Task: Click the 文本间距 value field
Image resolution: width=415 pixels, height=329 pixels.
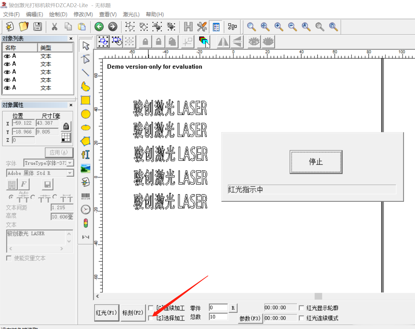Action: tap(62, 207)
